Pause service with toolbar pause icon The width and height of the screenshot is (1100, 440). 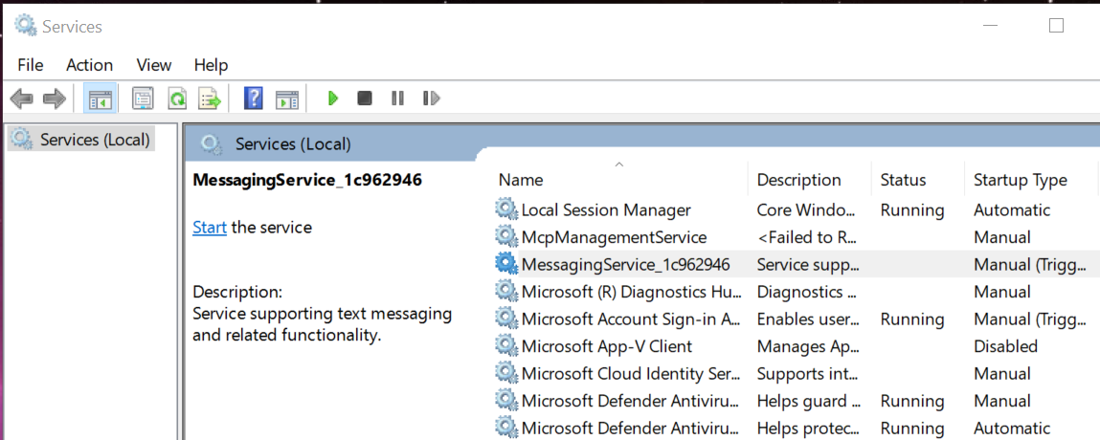pyautogui.click(x=397, y=99)
